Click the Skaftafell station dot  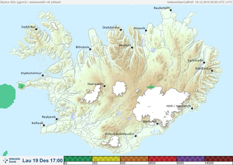[158, 124]
